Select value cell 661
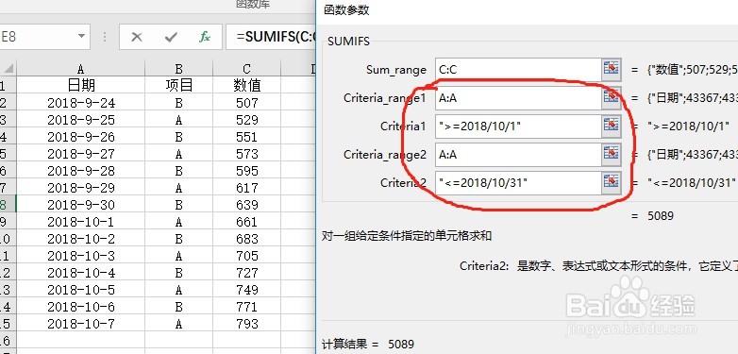Image resolution: width=738 pixels, height=354 pixels. (x=246, y=221)
